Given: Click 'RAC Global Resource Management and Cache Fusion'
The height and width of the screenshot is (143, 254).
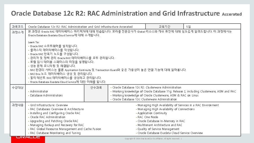Looking at the screenshot, I should [x=65, y=129].
